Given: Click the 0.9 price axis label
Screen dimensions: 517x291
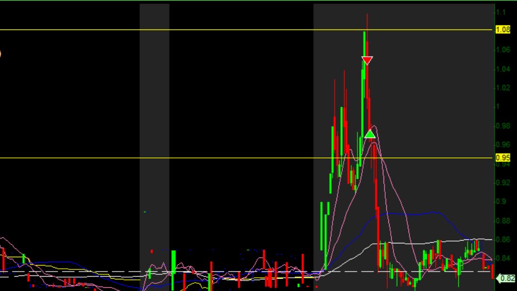Looking at the screenshot, I should pos(501,201).
